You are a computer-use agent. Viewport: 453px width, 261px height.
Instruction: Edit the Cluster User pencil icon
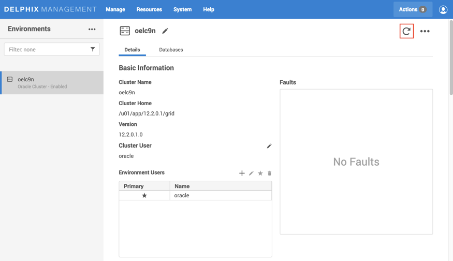coord(269,146)
